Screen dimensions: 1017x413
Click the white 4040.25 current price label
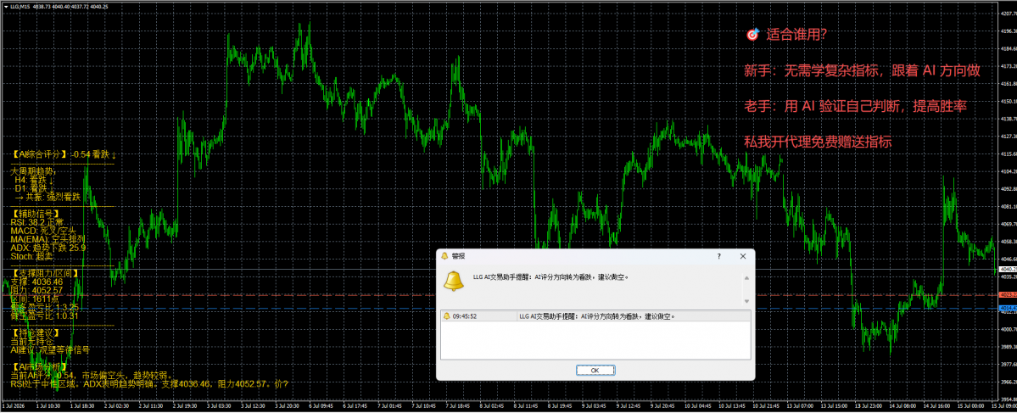(1008, 269)
